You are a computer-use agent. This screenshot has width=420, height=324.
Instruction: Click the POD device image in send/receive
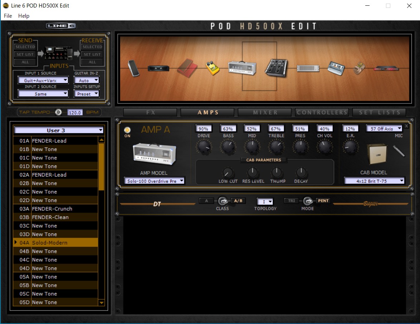[x=58, y=54]
